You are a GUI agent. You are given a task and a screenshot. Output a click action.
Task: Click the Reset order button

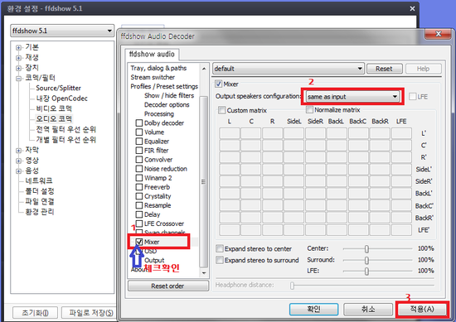168,286
